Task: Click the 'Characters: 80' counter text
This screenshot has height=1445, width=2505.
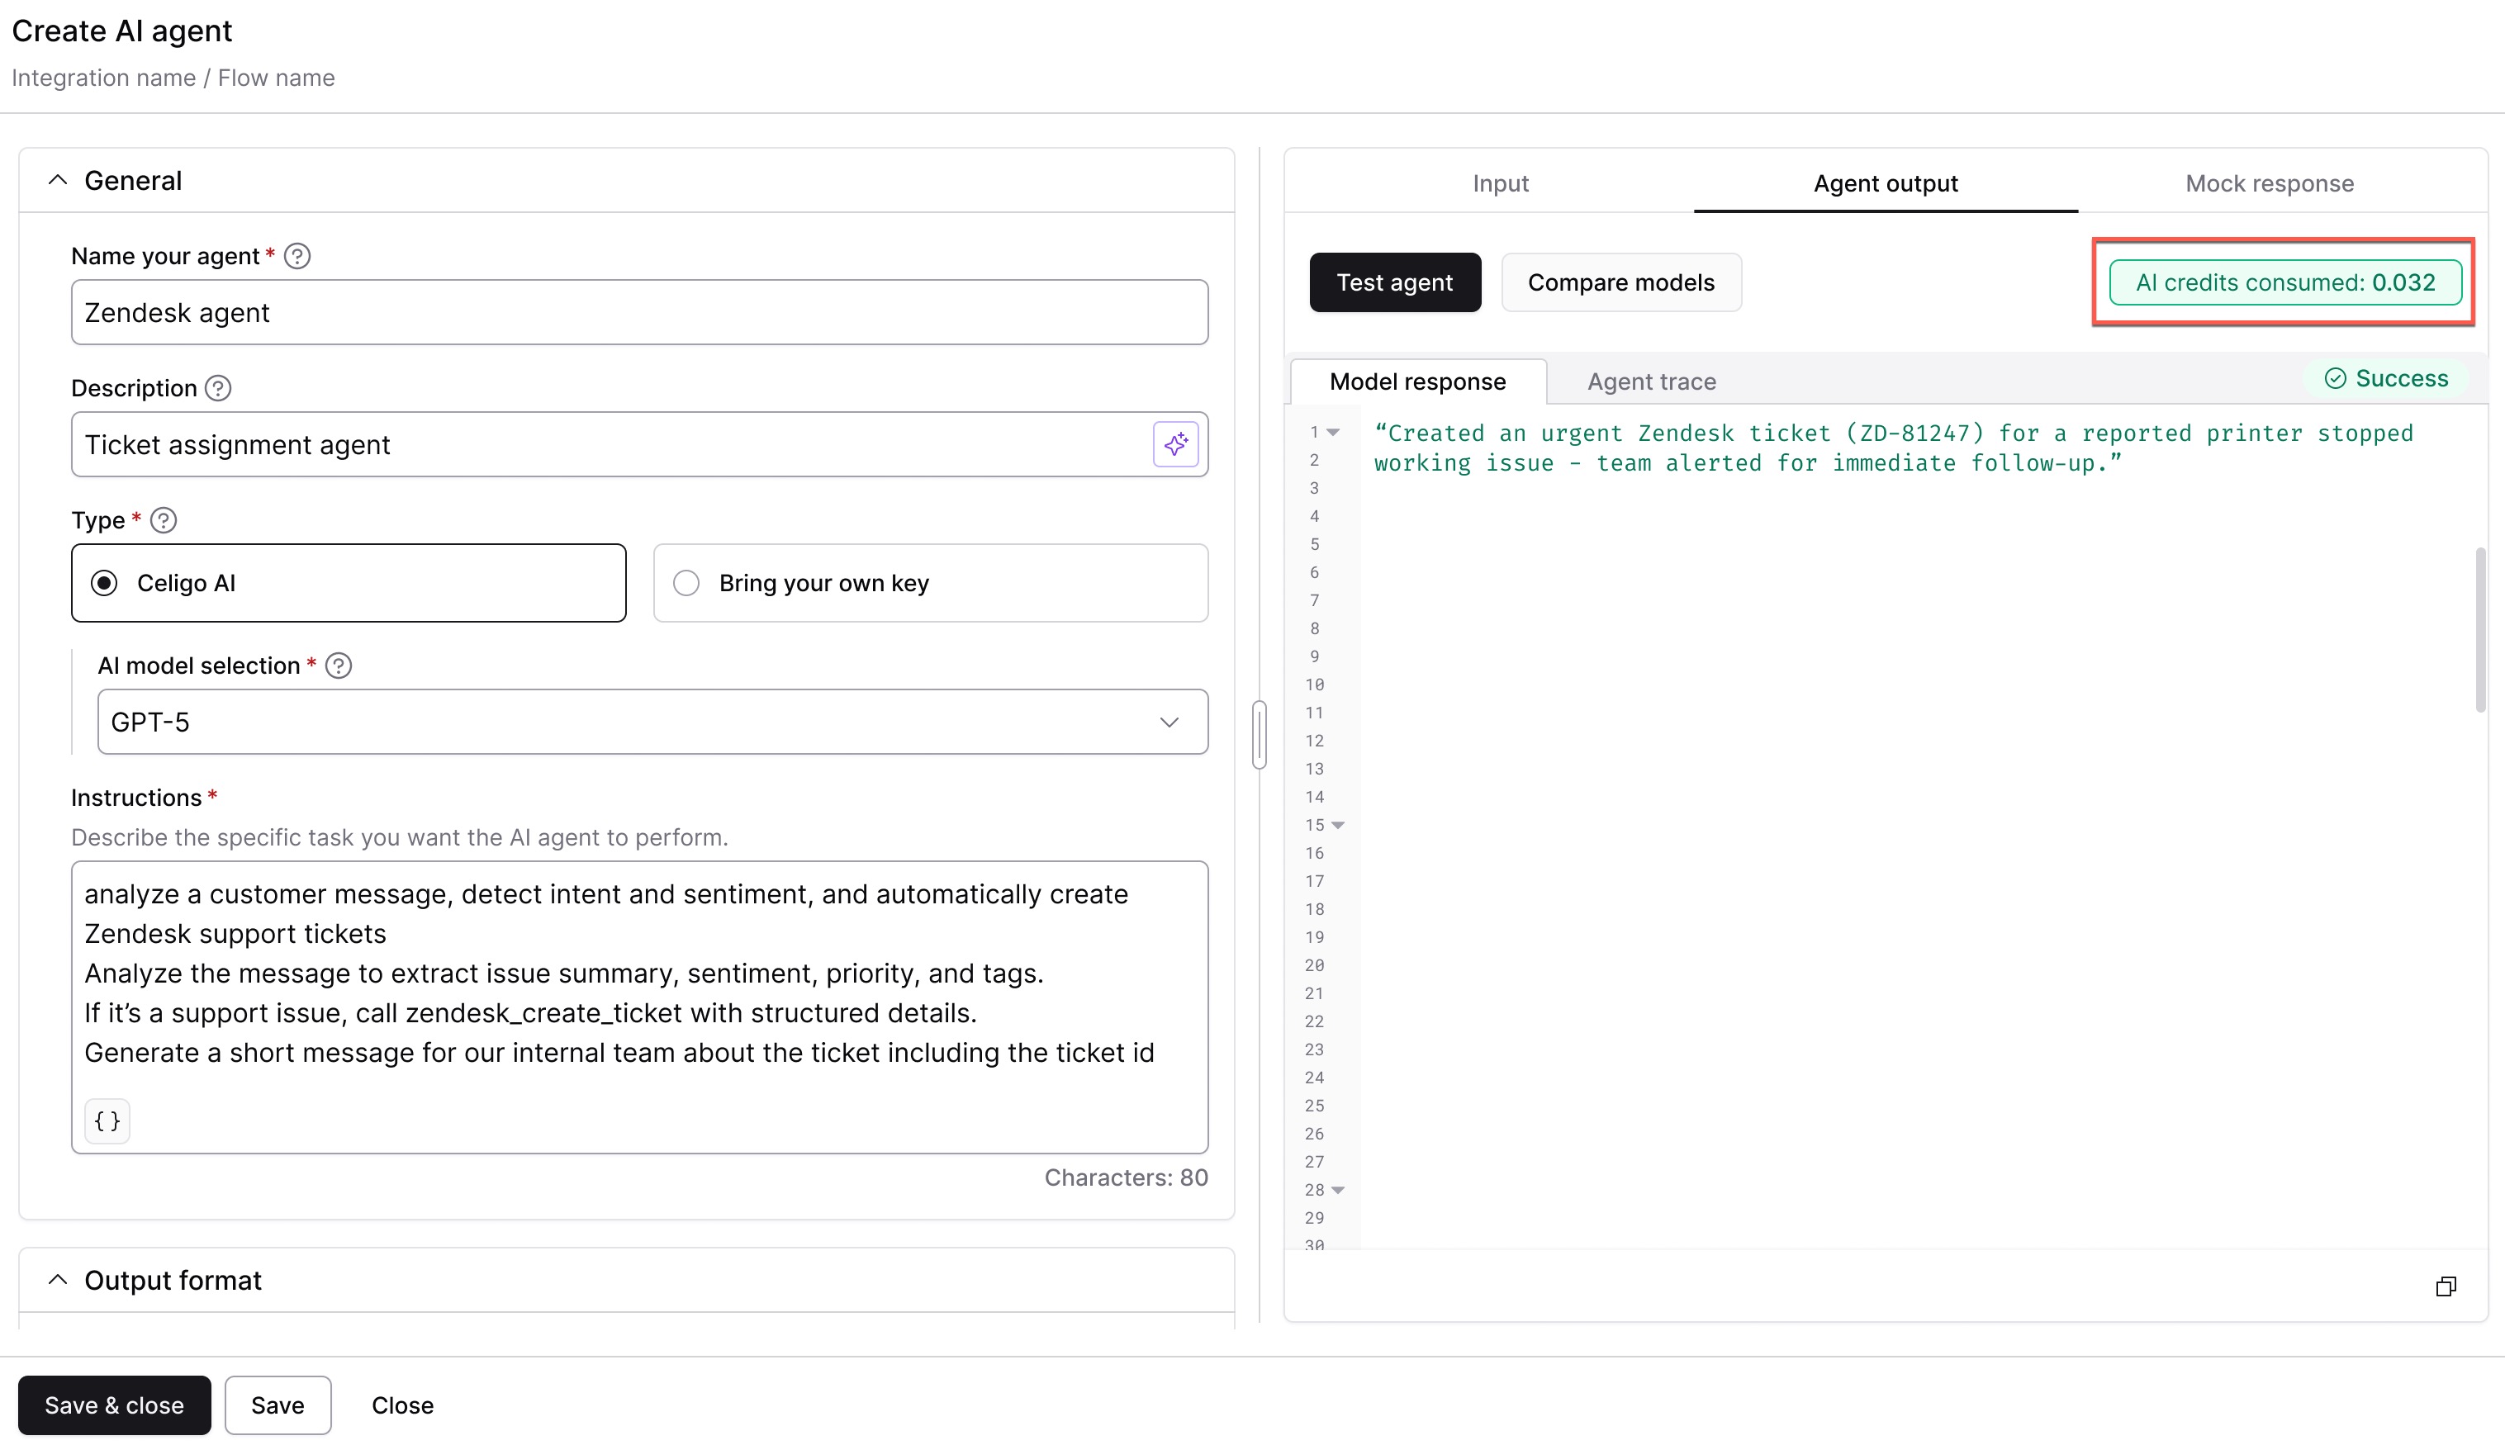Action: pos(1126,1177)
